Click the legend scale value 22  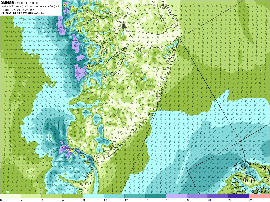230,200
